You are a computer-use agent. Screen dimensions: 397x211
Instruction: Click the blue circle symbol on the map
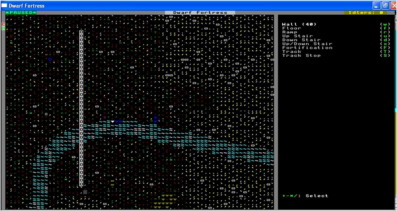pyautogui.click(x=50, y=59)
